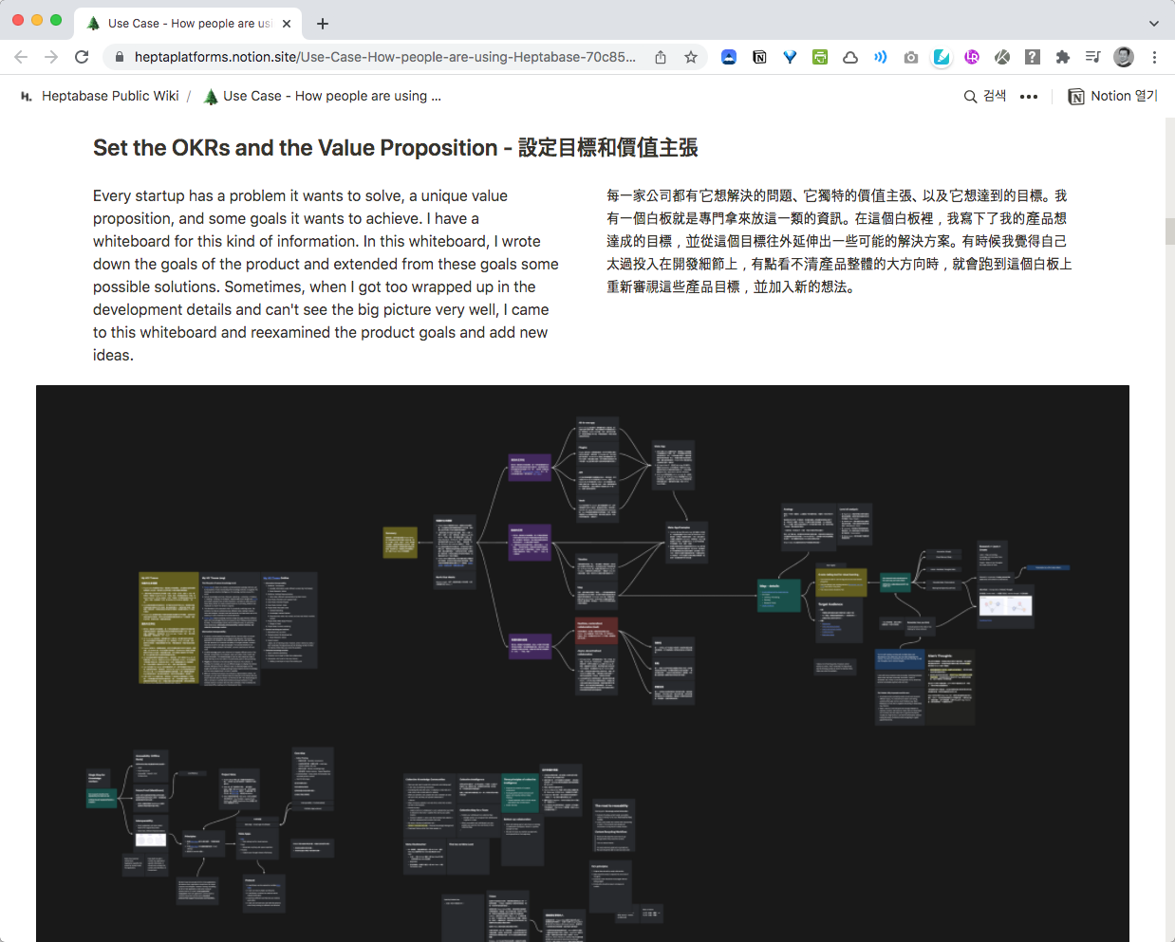1175x942 pixels.
Task: Open the cloud extension icon
Action: pyautogui.click(x=850, y=57)
